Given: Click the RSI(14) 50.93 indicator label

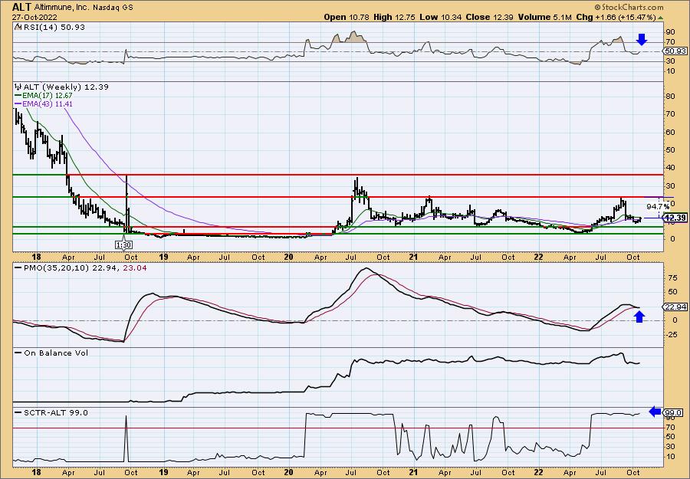Looking at the screenshot, I should [53, 27].
